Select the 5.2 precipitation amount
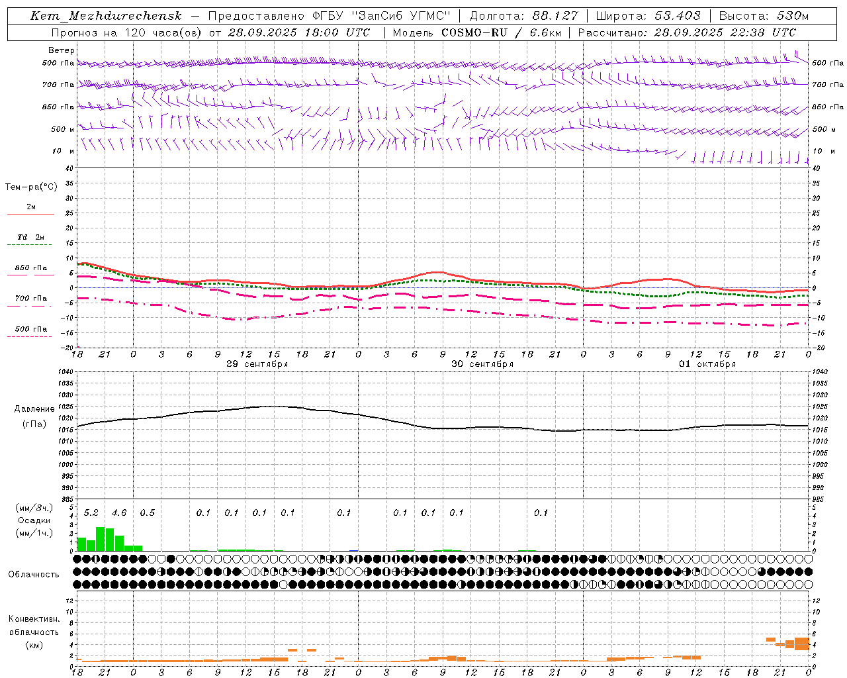The height and width of the screenshot is (678, 847). coord(91,513)
